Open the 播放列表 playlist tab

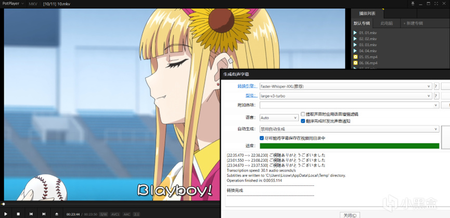tap(367, 14)
